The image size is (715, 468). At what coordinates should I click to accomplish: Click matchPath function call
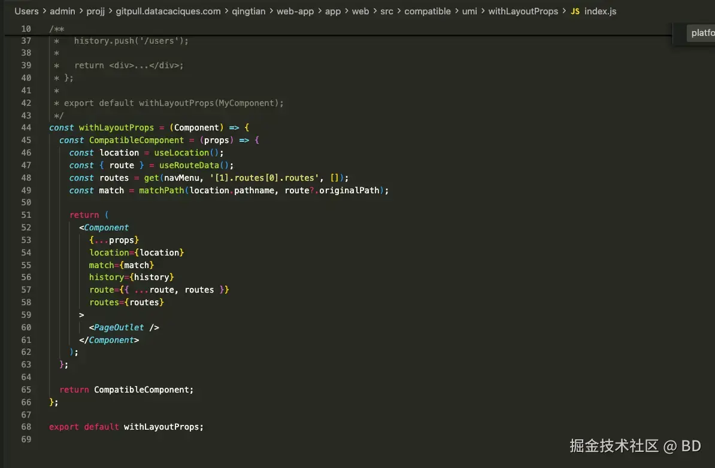point(162,190)
